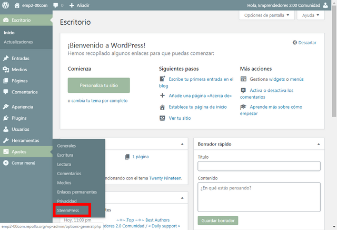The image size is (337, 230).
Task: Collapse the Borrador rápido panel
Action: (x=319, y=144)
